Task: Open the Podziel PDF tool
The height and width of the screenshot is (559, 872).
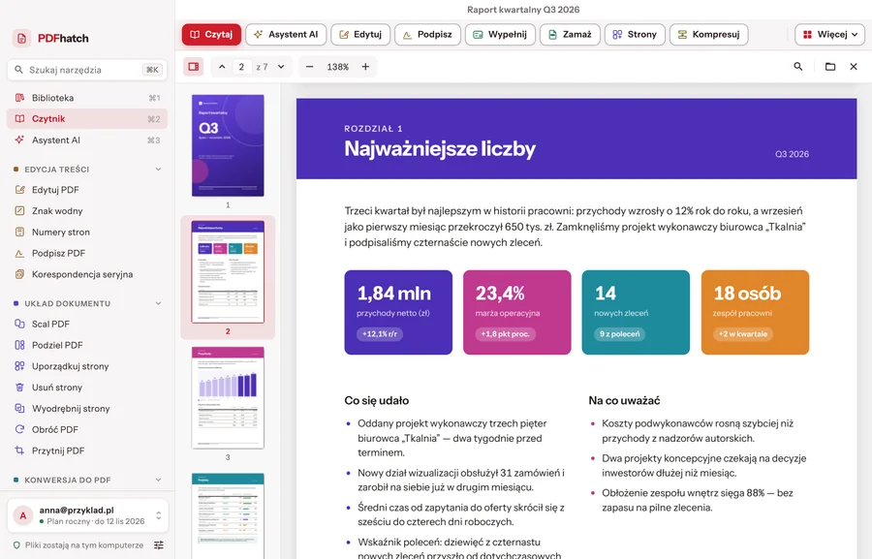Action: click(87, 345)
